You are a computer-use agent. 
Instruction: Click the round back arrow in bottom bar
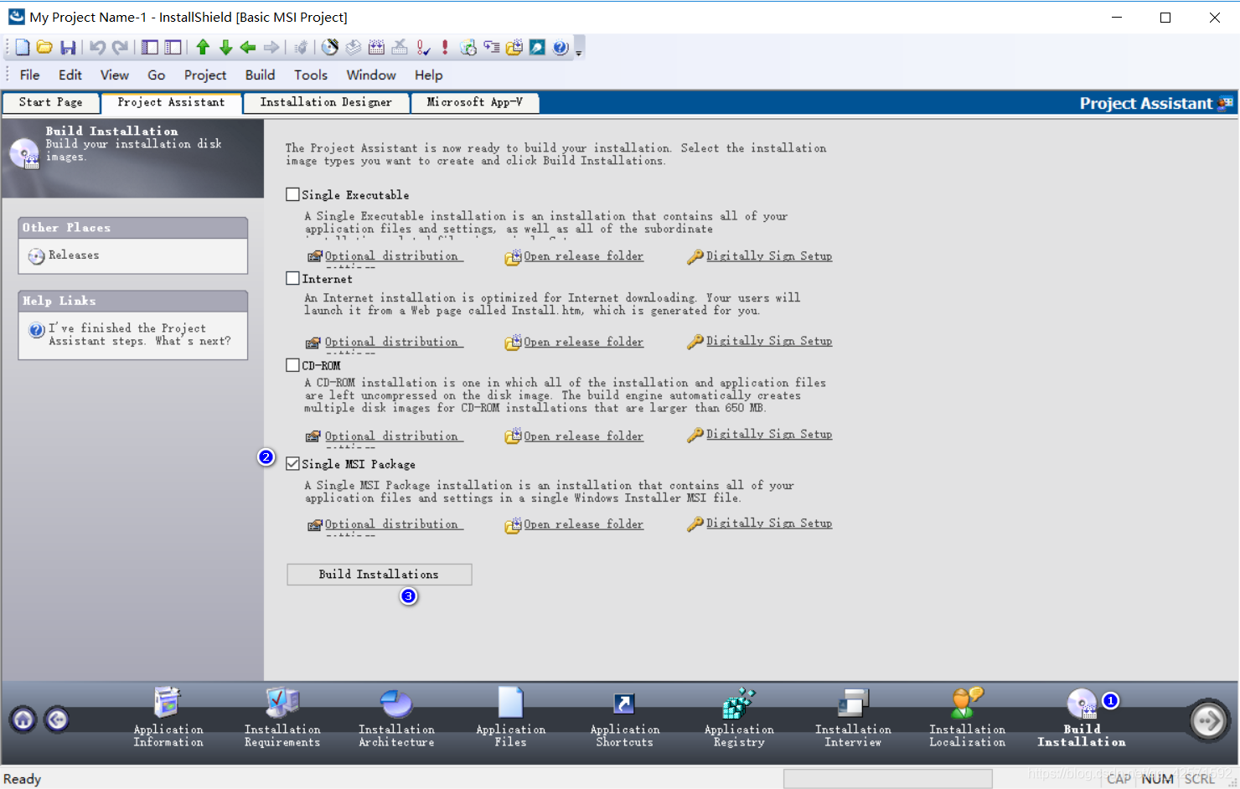coord(57,719)
